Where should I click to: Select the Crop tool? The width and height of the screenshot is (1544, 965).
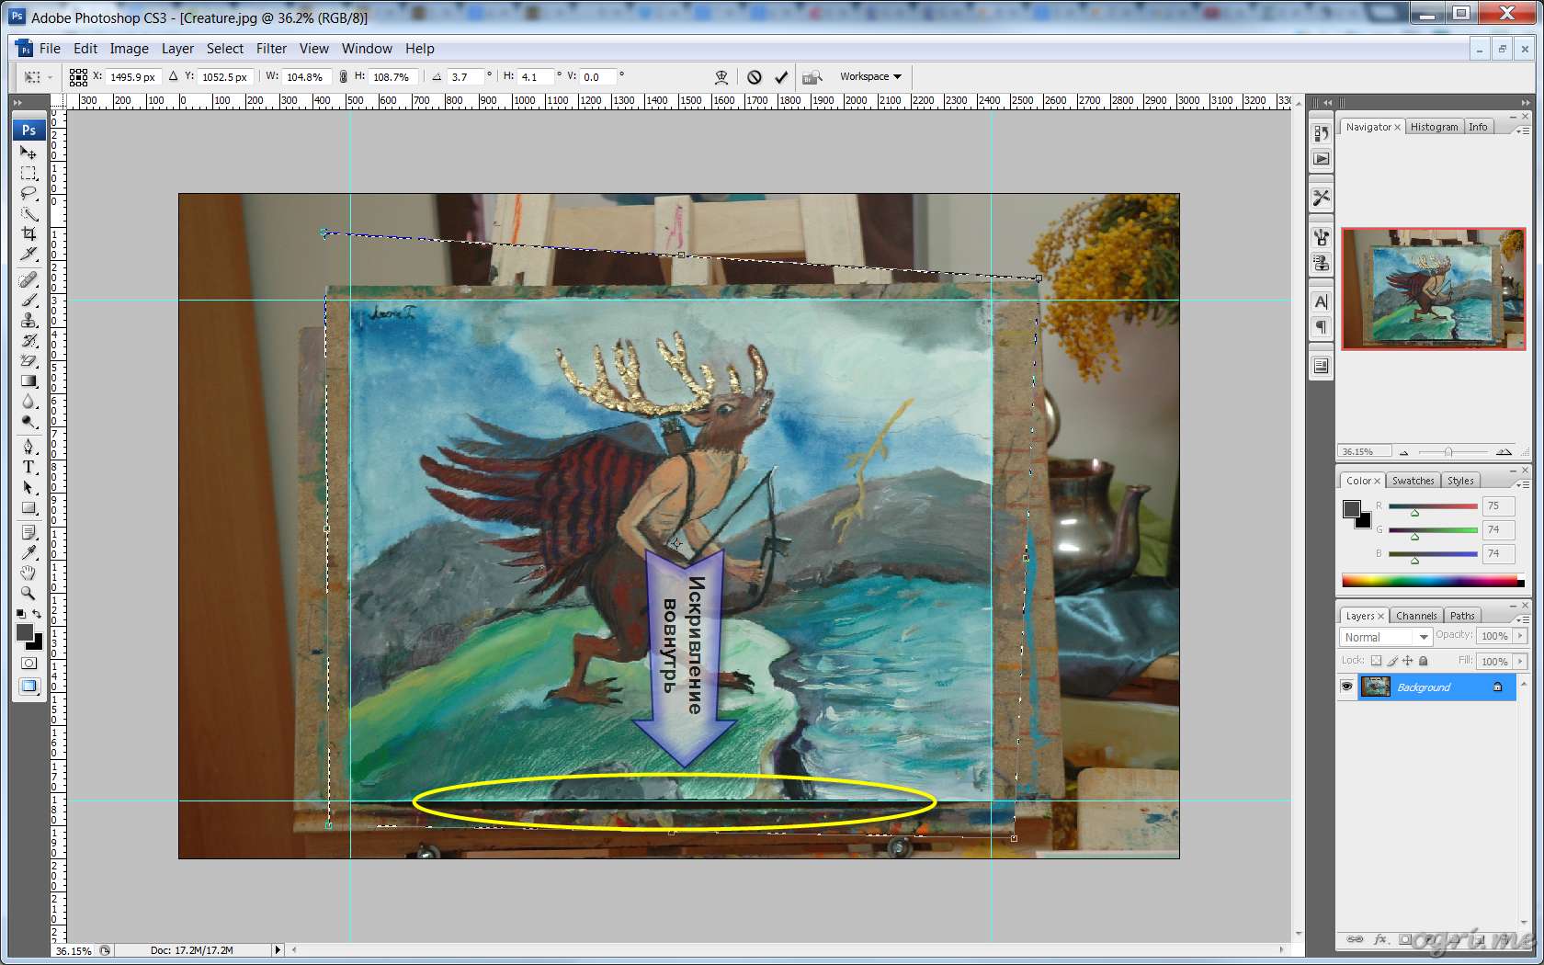coord(28,233)
